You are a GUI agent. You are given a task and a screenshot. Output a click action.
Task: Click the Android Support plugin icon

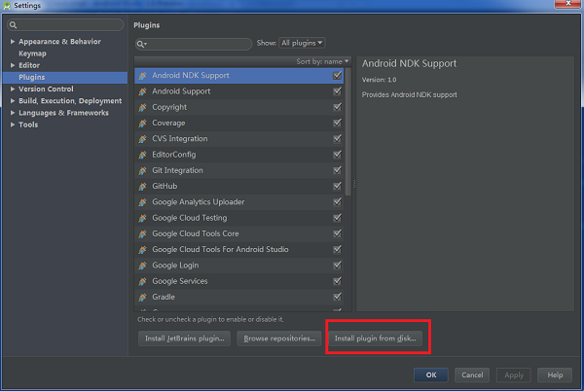[143, 91]
